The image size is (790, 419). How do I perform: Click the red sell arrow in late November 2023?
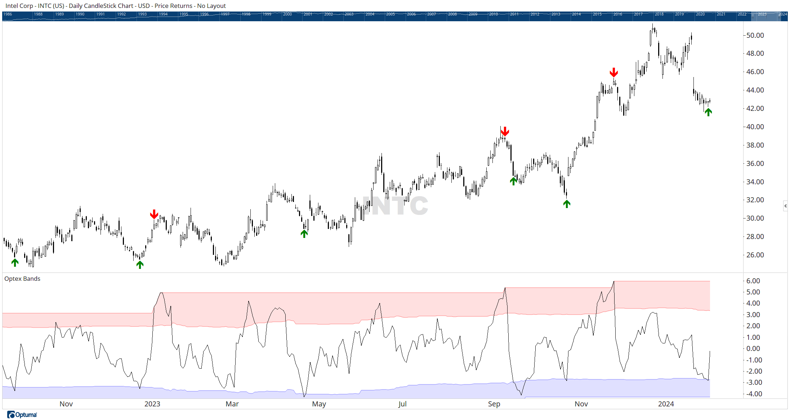pos(614,72)
